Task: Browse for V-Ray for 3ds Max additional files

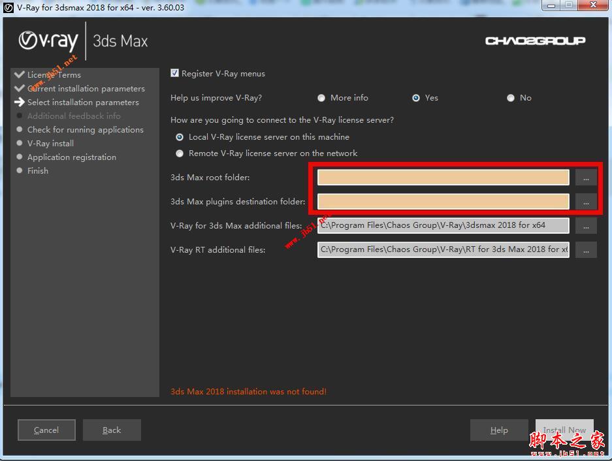Action: point(586,226)
